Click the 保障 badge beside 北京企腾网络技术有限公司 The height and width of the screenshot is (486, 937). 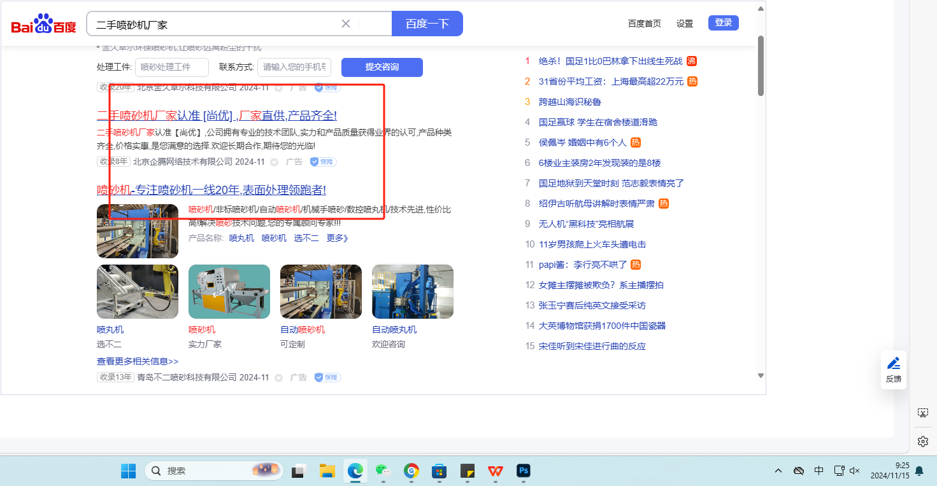pos(323,162)
